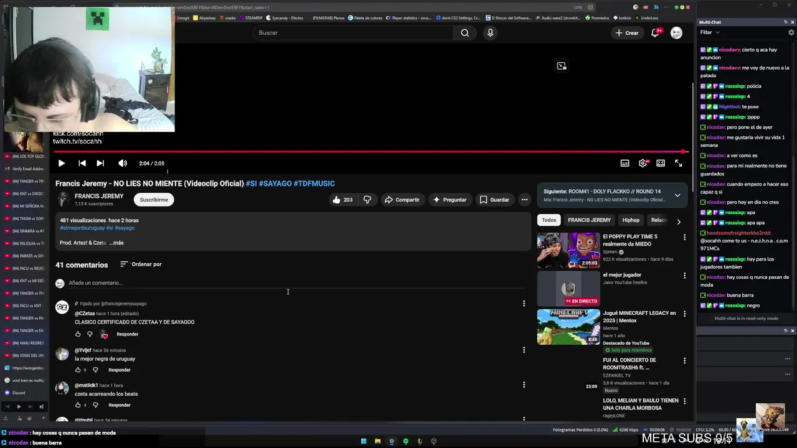This screenshot has width=797, height=448.
Task: Subscribe to FRANCIS JEREMY channel
Action: 154,200
